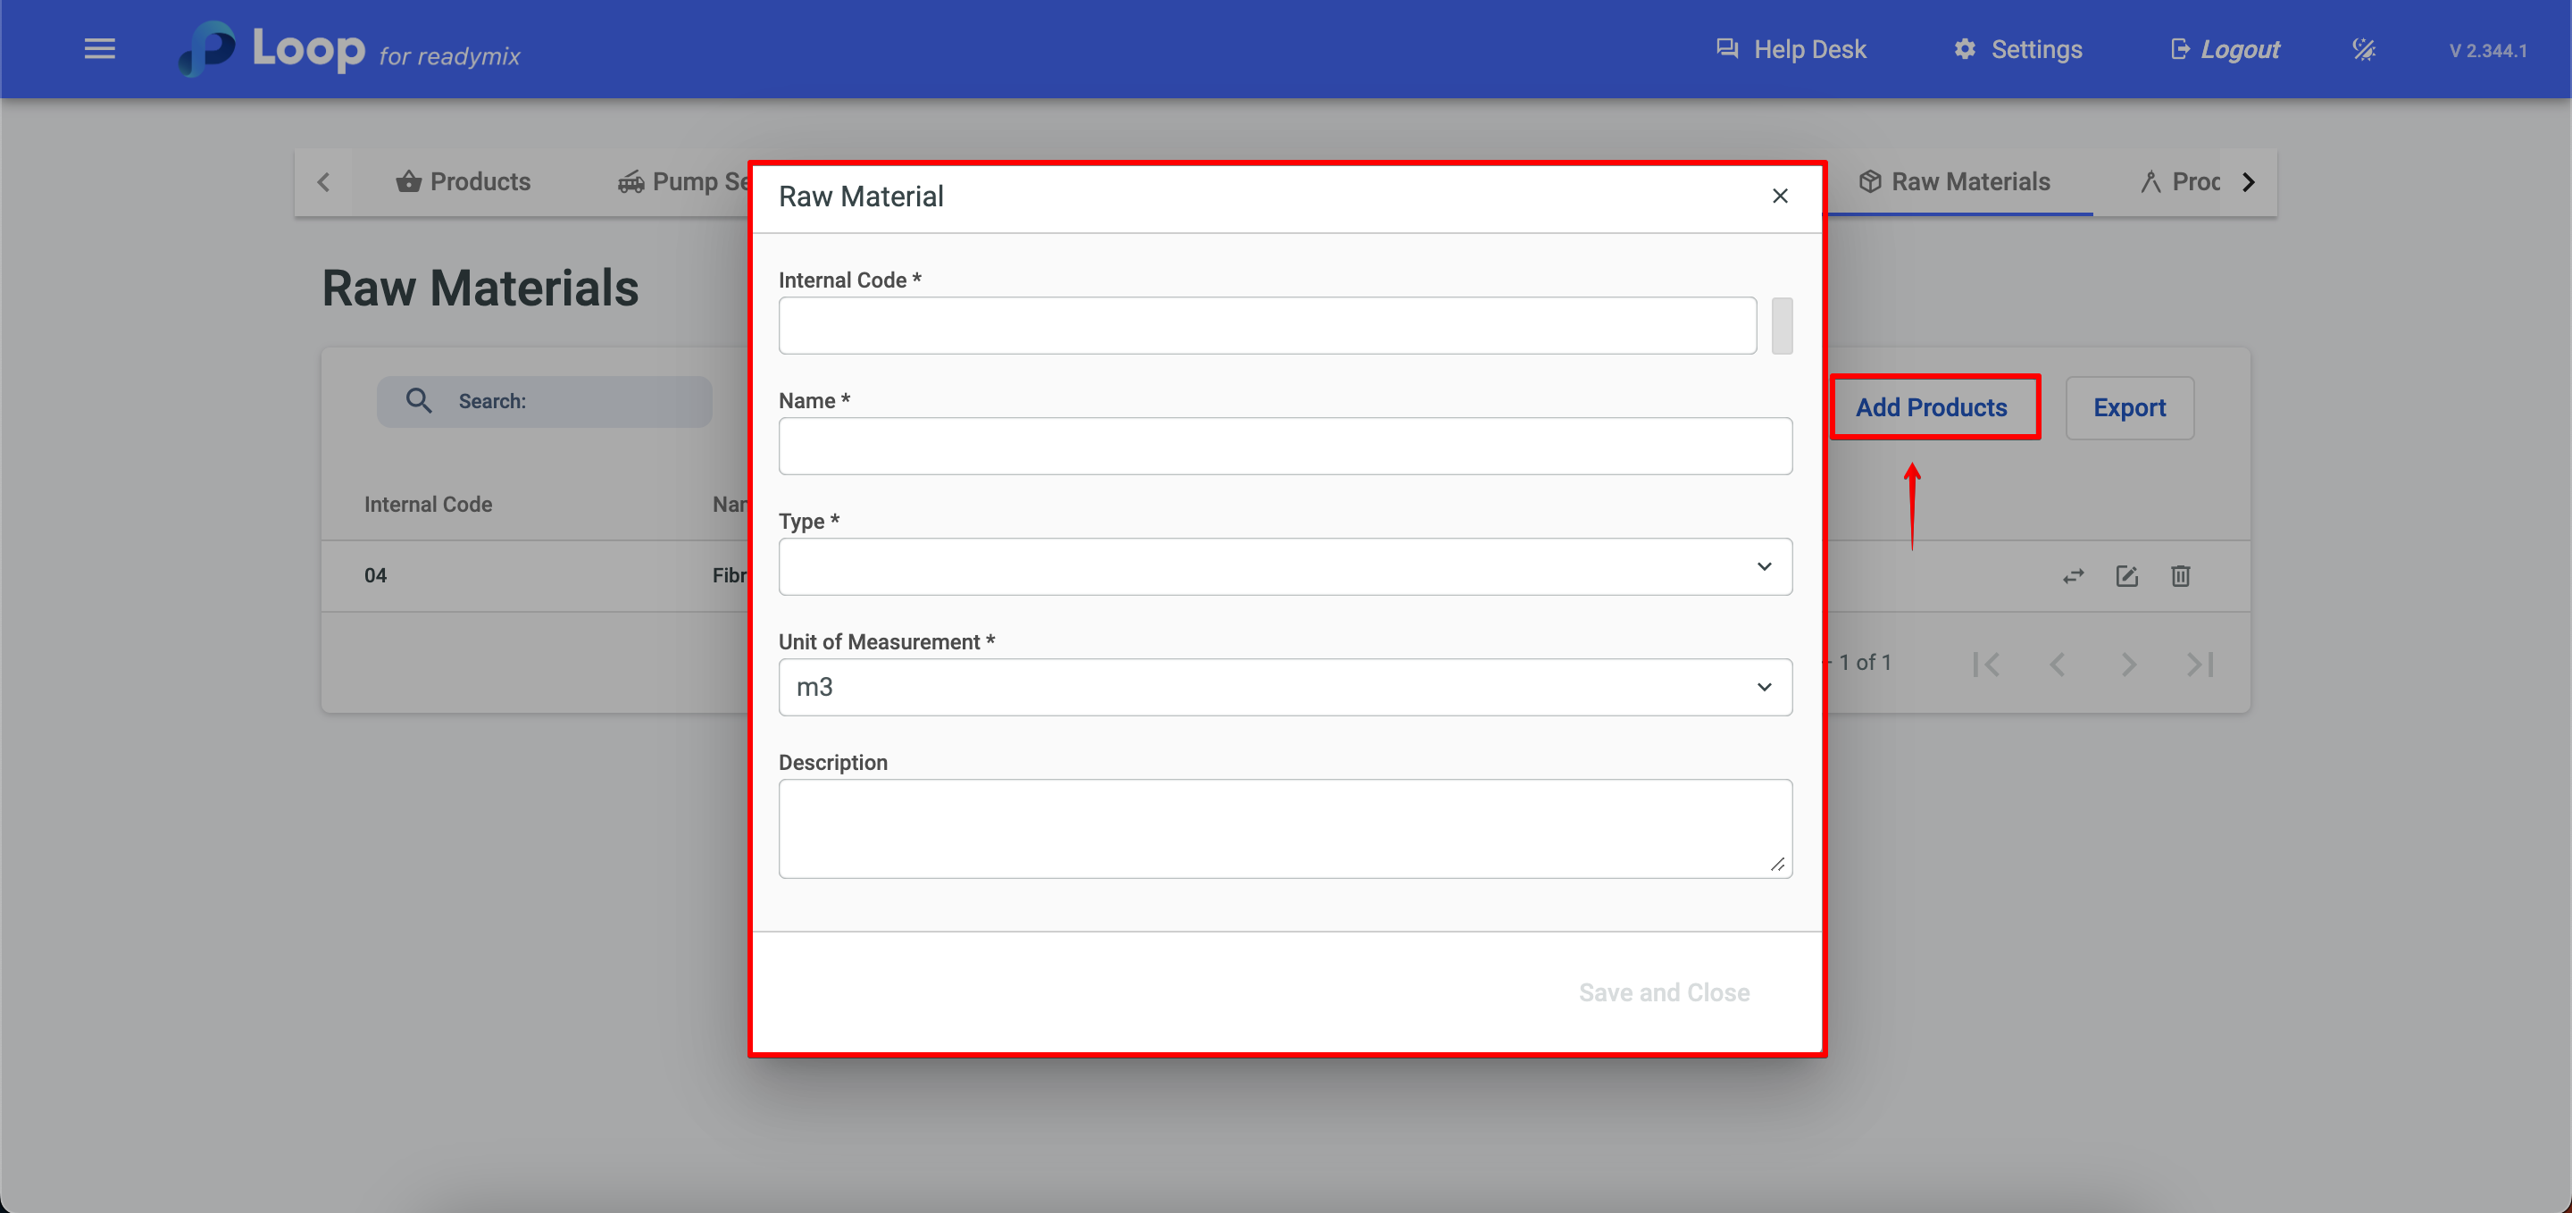This screenshot has width=2572, height=1213.
Task: Open Settings with the gear icon
Action: point(1964,49)
